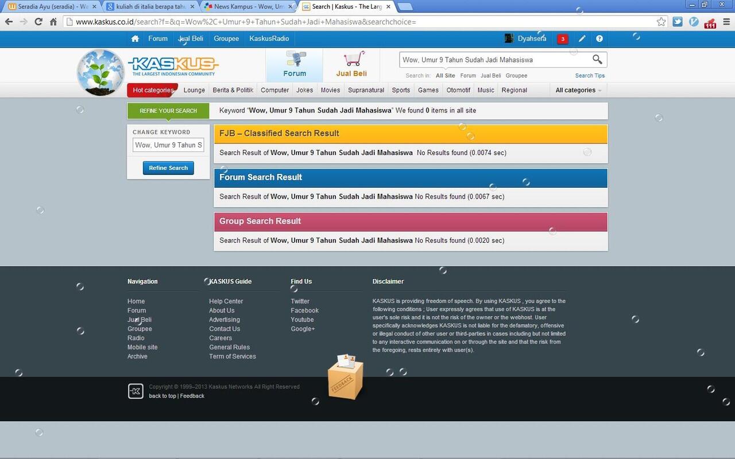Click KaskusRadio in the top bar

pyautogui.click(x=269, y=38)
